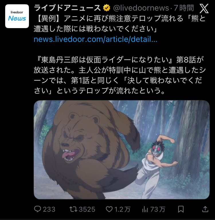Open the news.livedoor.com article link
The width and height of the screenshot is (215, 220).
(95, 39)
